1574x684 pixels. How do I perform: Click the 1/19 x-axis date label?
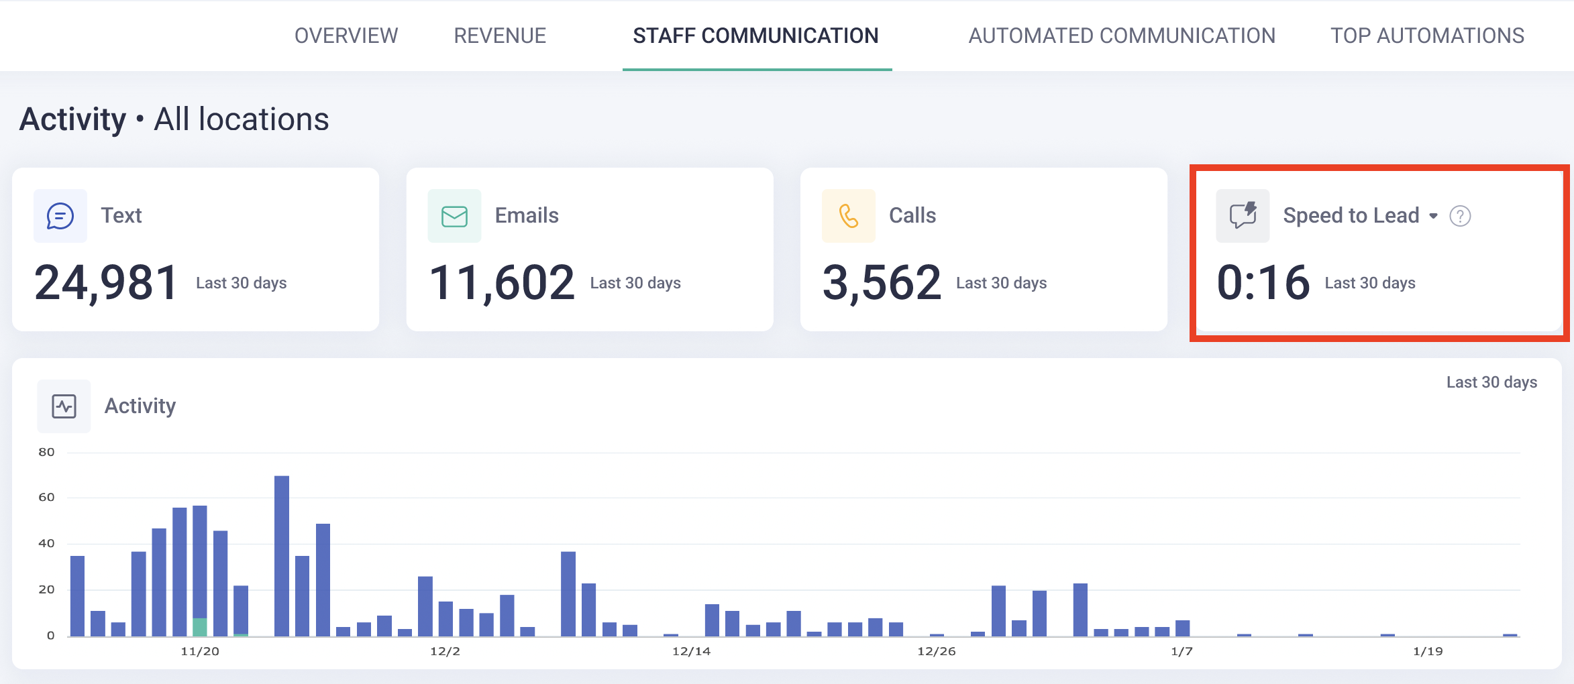(x=1428, y=651)
